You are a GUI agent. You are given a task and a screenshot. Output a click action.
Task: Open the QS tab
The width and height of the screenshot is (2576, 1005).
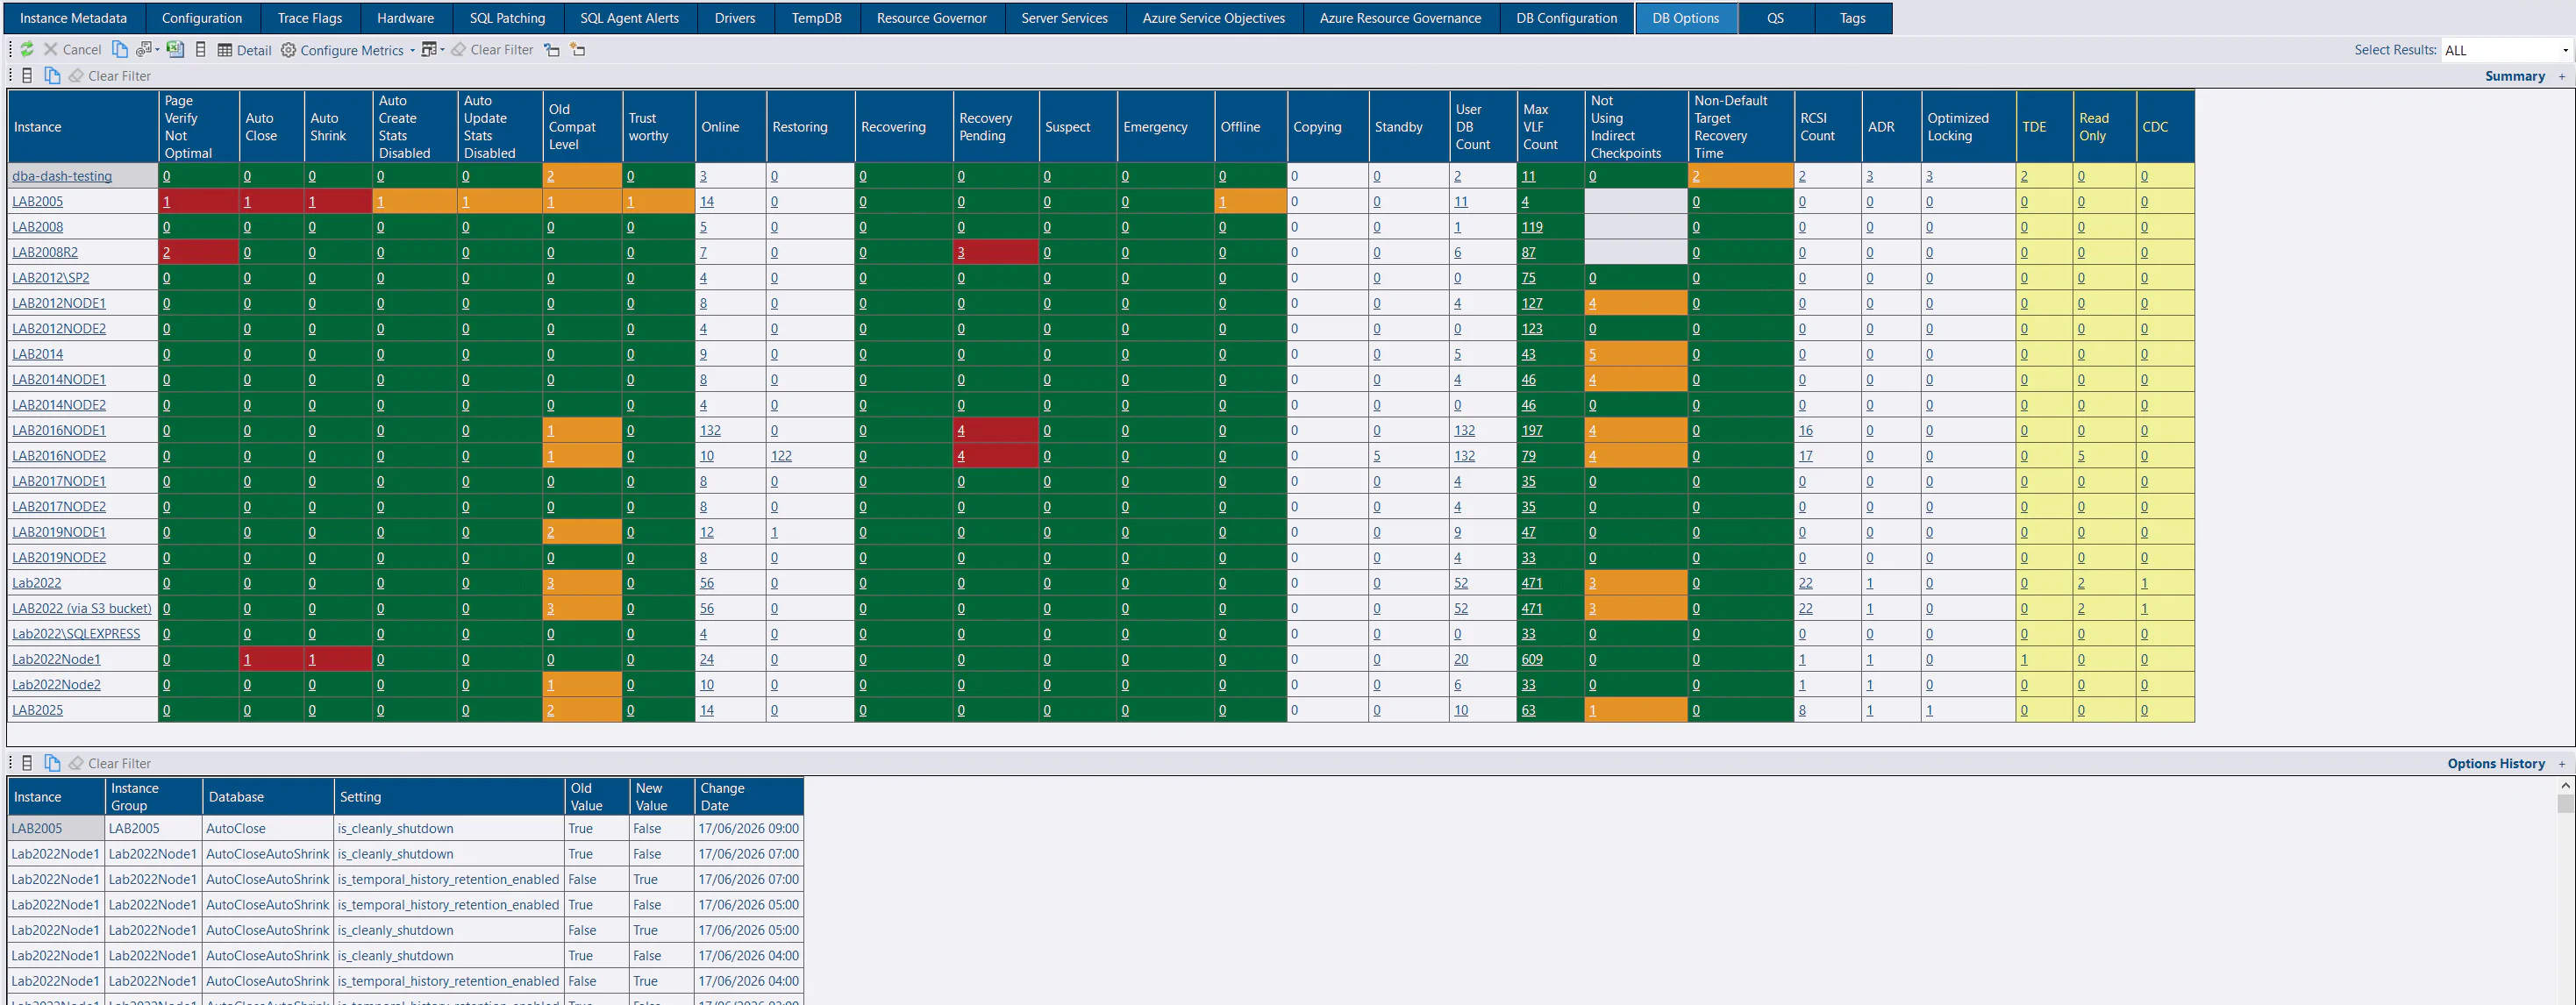click(1775, 18)
